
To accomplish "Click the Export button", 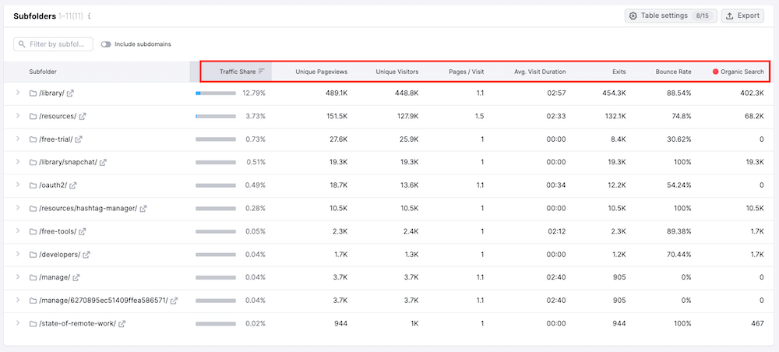I will pyautogui.click(x=742, y=16).
